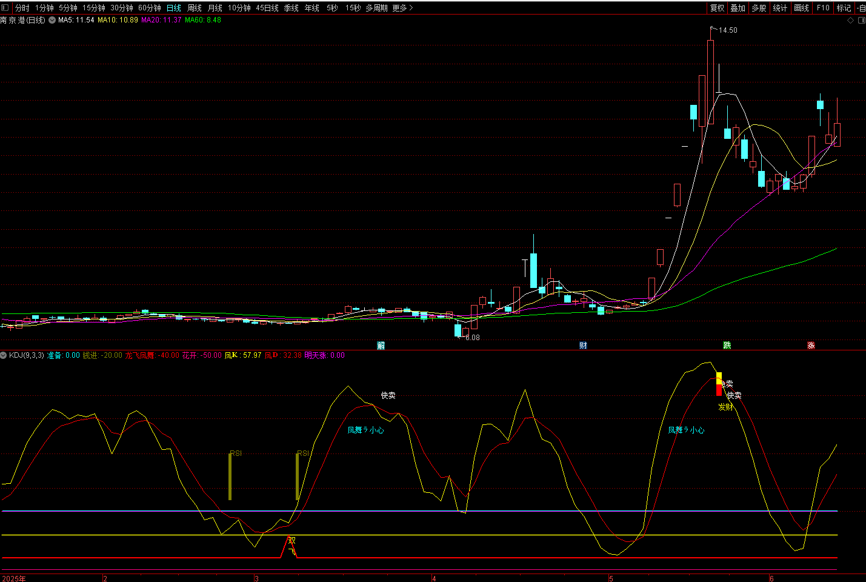Viewport: 866px width, 582px height.
Task: Click the 涨 event marker icon
Action: tap(811, 346)
